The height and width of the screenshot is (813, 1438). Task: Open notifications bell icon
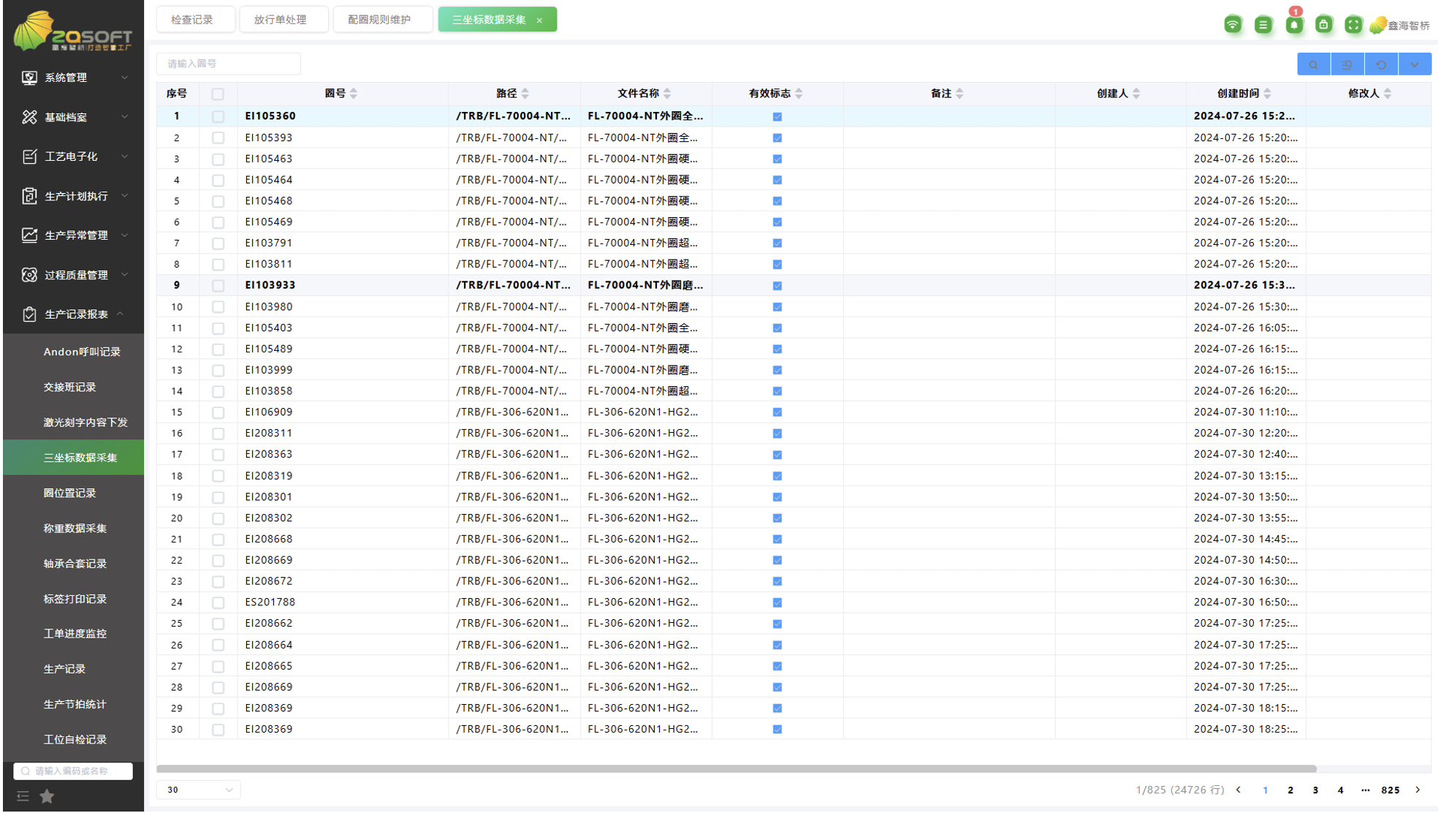pos(1294,24)
